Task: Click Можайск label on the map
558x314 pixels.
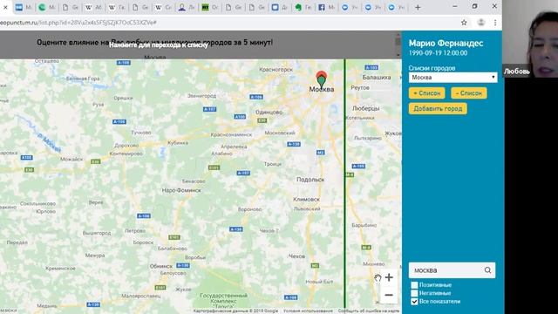Action: [x=71, y=159]
